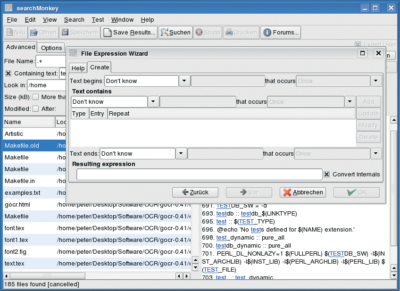
Task: Select the Options tab
Action: pyautogui.click(x=51, y=48)
